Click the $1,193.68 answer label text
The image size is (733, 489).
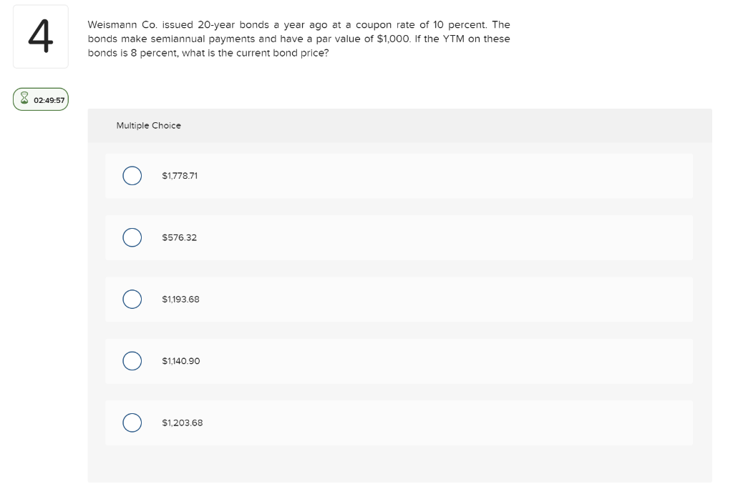pyautogui.click(x=180, y=299)
